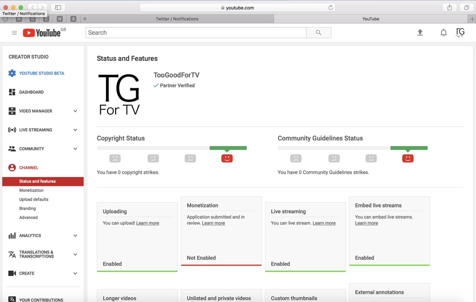
Task: Open YouTube Studio Beta link
Action: coord(42,73)
